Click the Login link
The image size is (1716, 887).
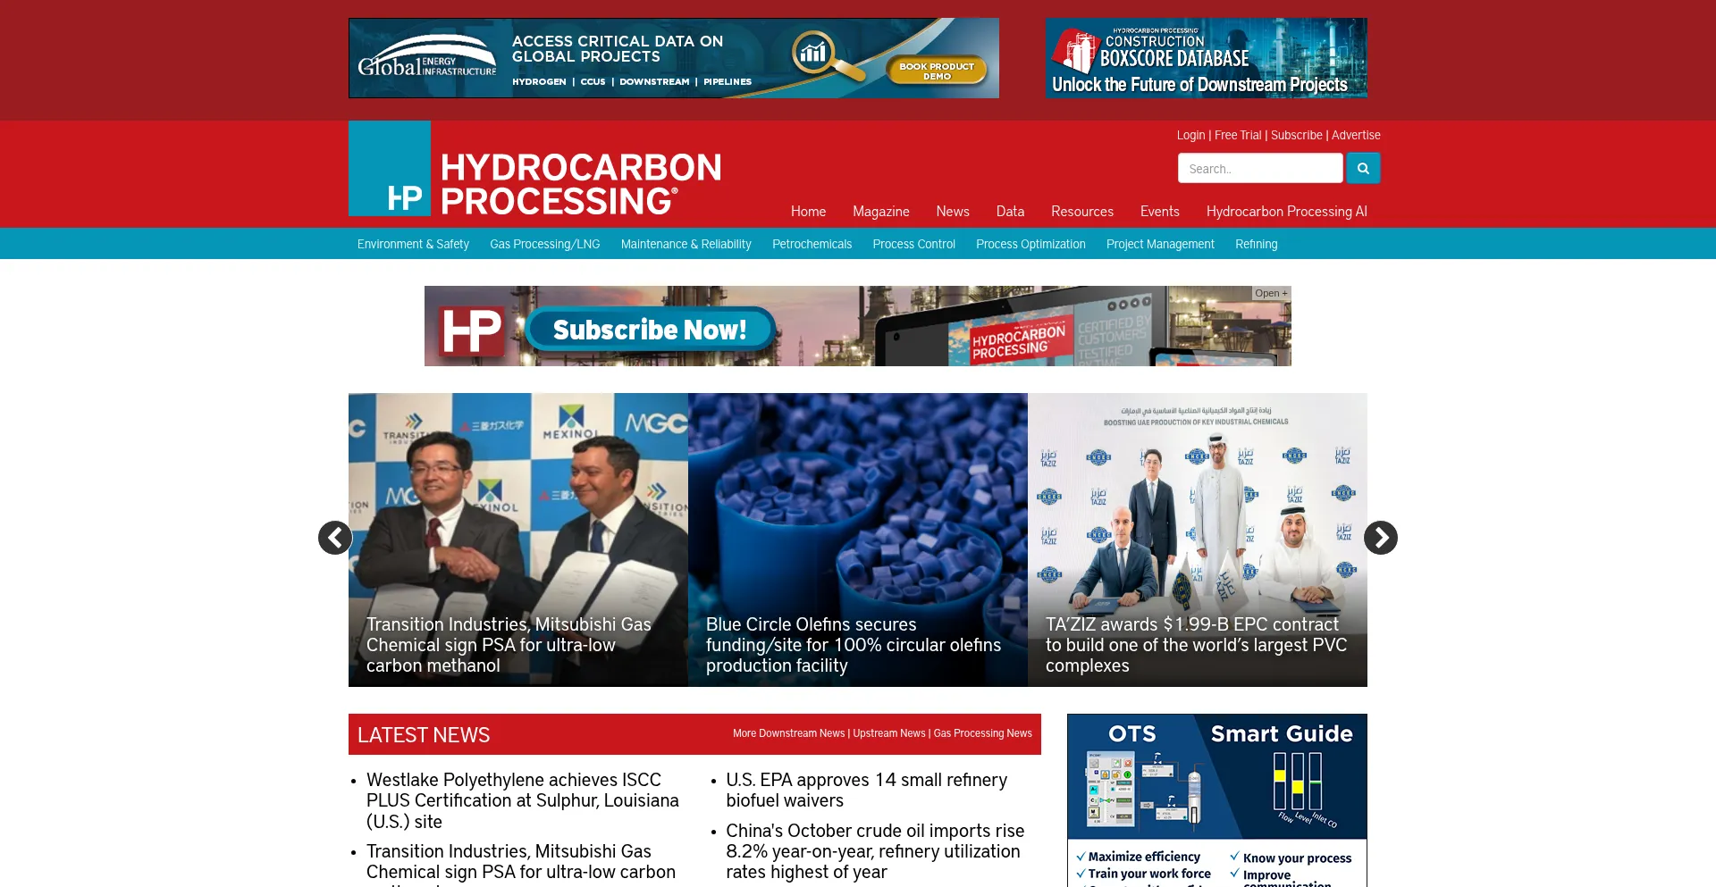[x=1190, y=135]
